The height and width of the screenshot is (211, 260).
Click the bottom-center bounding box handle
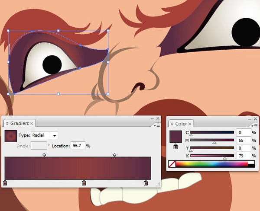click(58, 94)
